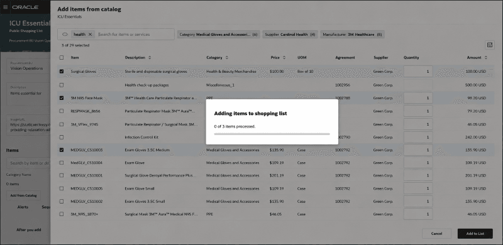Open Manufacturer 3M Healthcare filter chip

[352, 35]
